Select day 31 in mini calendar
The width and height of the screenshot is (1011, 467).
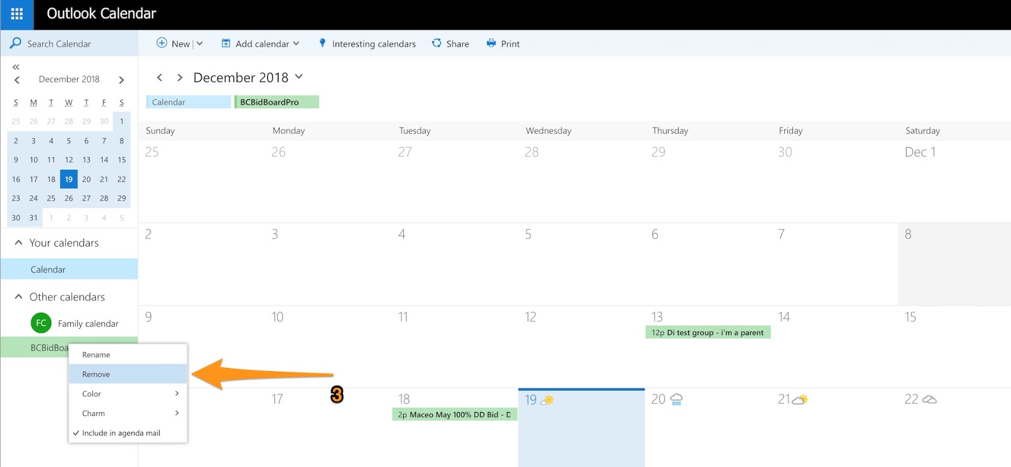33,218
